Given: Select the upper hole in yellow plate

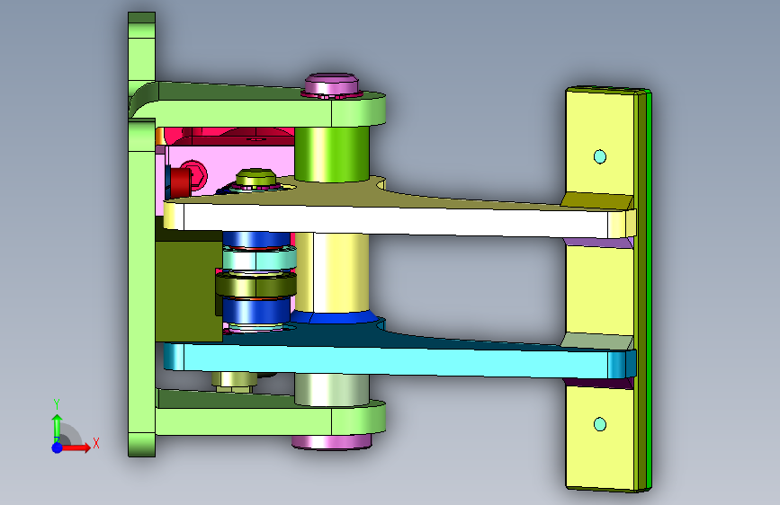Looking at the screenshot, I should pyautogui.click(x=600, y=156).
